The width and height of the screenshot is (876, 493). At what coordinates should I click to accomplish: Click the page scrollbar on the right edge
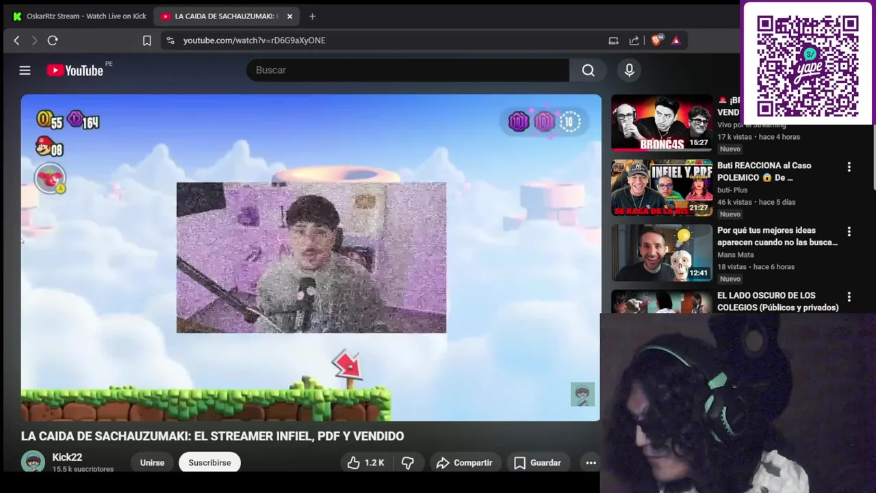tap(873, 157)
